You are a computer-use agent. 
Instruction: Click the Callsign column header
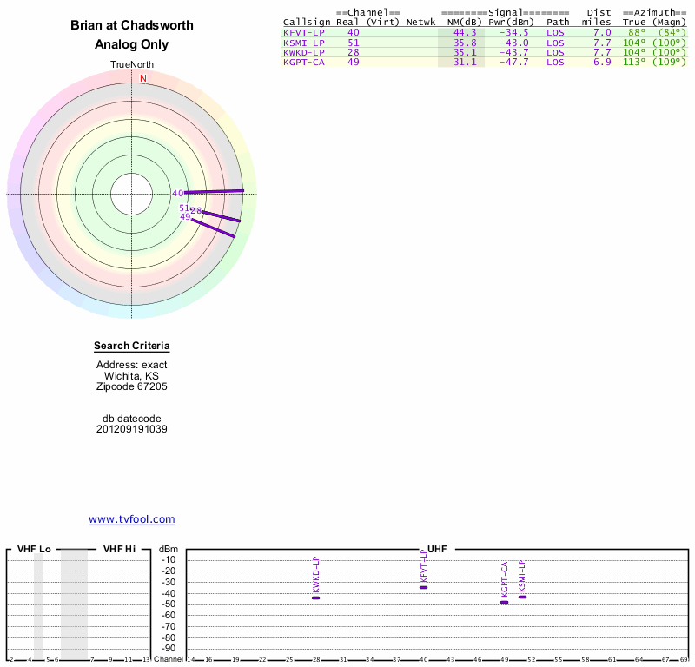coord(307,23)
